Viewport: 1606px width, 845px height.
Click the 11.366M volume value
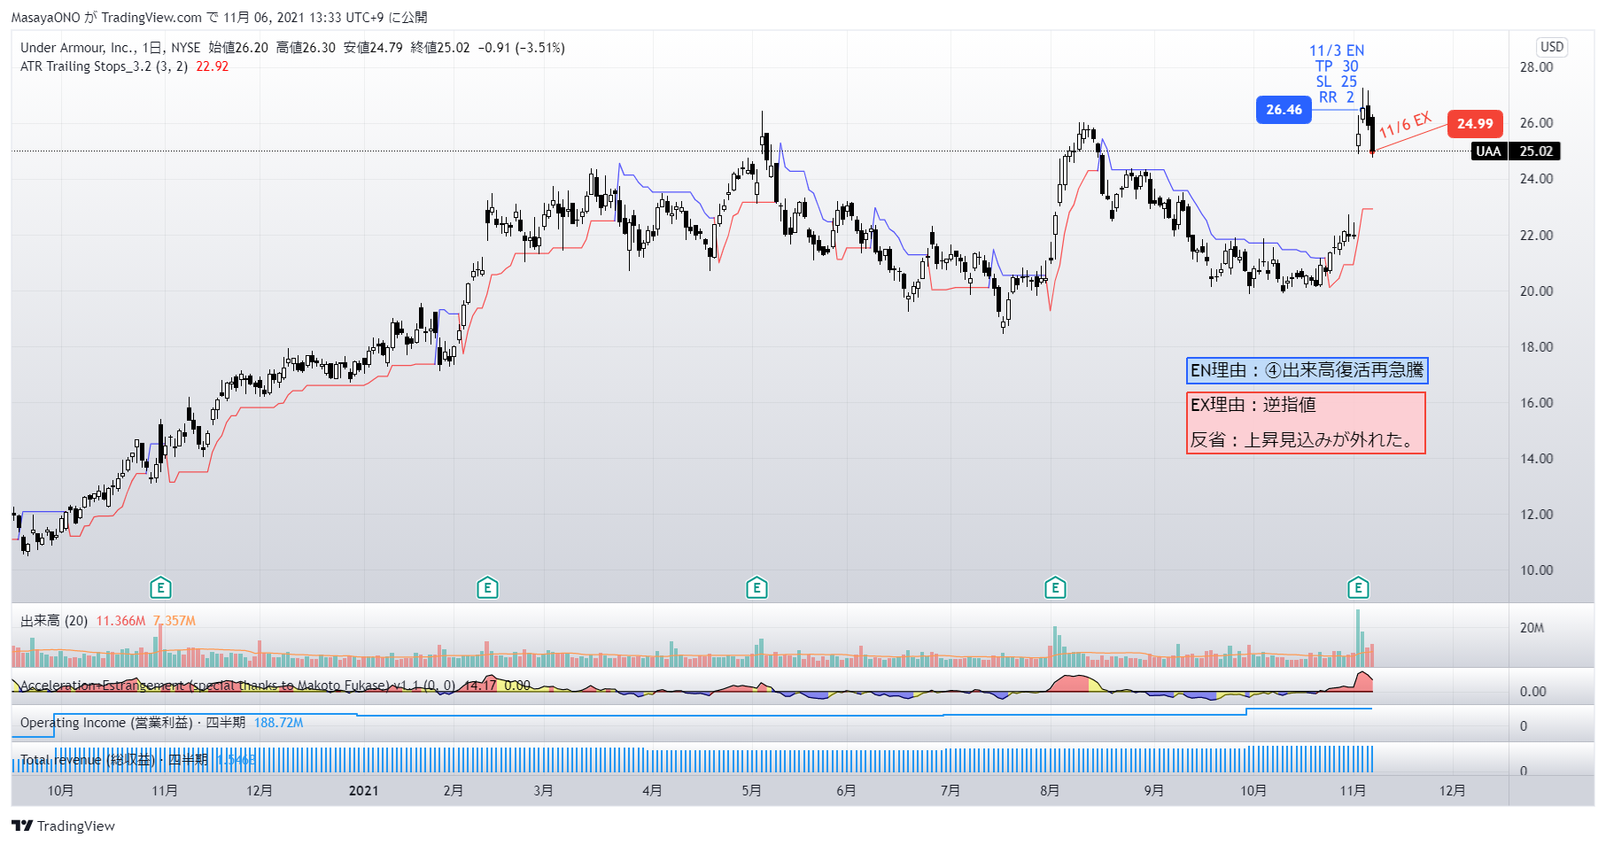120,621
